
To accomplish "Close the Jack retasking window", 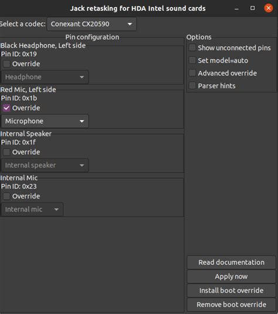I will 269,8.
